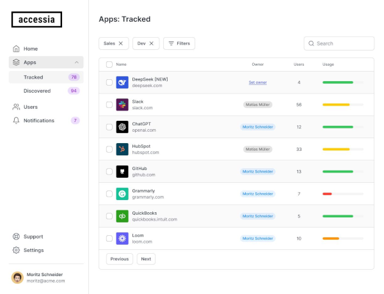Click the ChatGPT app icon
The width and height of the screenshot is (384, 294).
pyautogui.click(x=122, y=127)
